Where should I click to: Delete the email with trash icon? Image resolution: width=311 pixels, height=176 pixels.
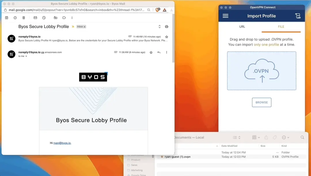click(24, 18)
